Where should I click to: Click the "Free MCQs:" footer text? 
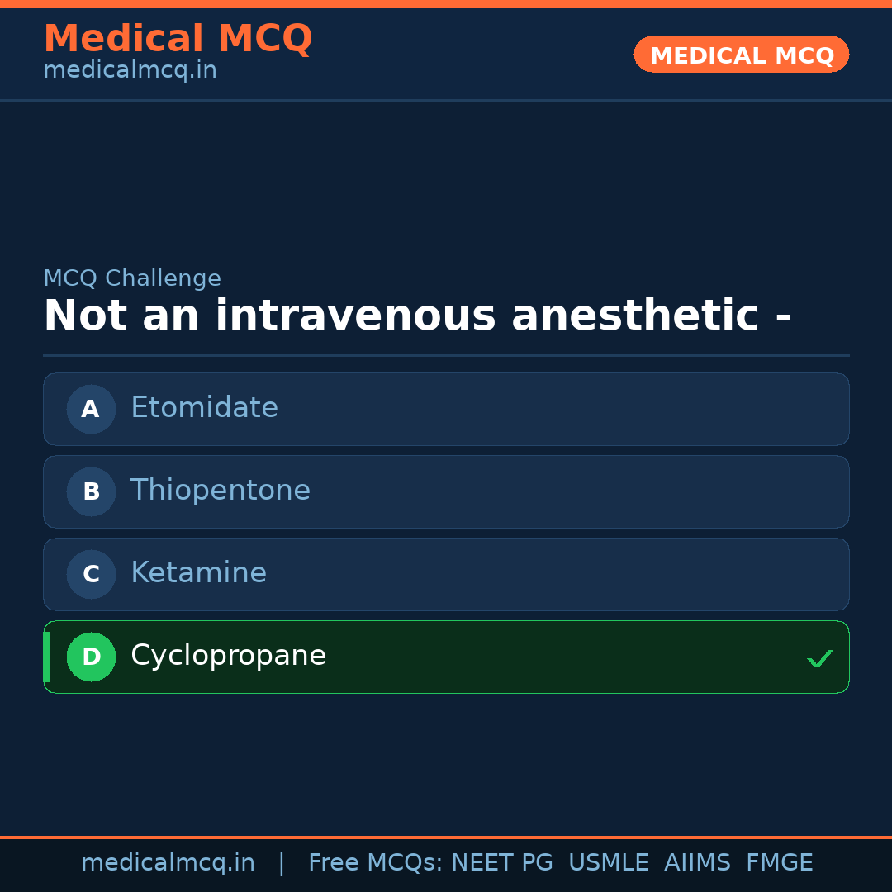click(375, 863)
